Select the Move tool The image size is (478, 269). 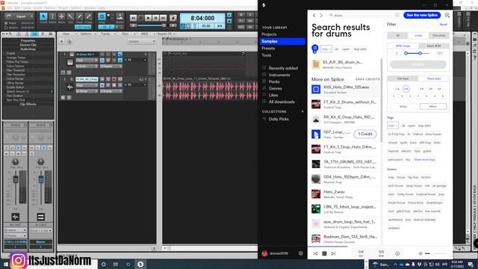(x=61, y=16)
